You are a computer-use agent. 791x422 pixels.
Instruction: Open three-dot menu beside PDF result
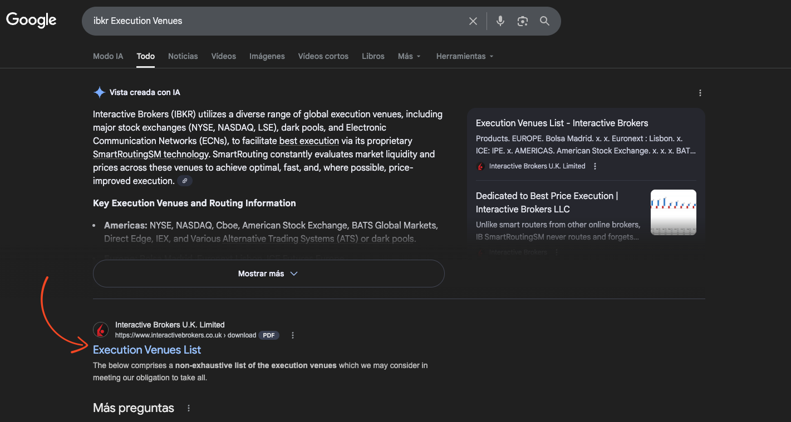click(293, 335)
